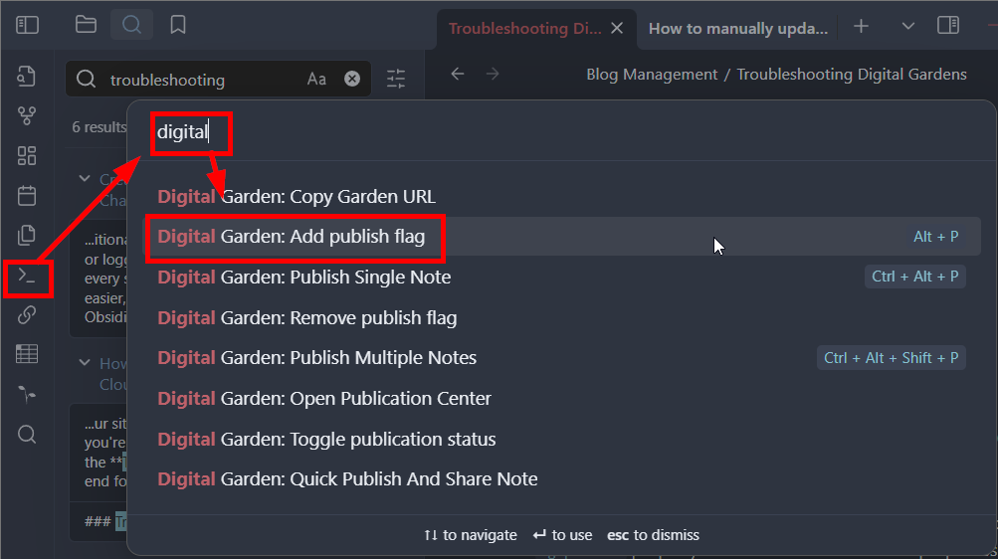Click the sprout Digital Garden ribbon icon
Image resolution: width=998 pixels, height=559 pixels.
click(27, 394)
